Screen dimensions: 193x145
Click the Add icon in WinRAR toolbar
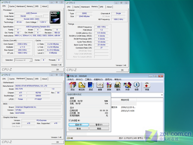pos(72,86)
